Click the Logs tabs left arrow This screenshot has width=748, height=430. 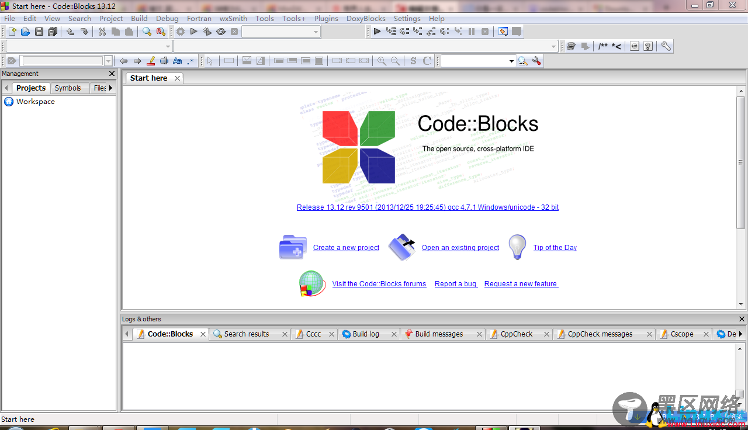[127, 334]
